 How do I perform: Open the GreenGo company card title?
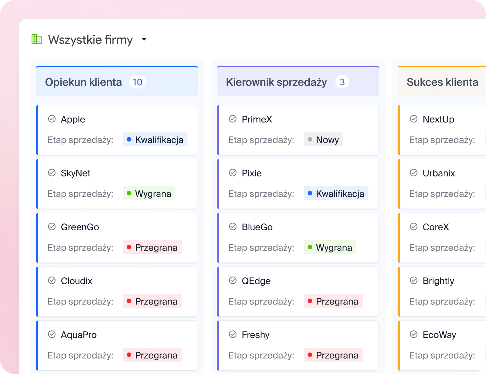[x=80, y=227]
